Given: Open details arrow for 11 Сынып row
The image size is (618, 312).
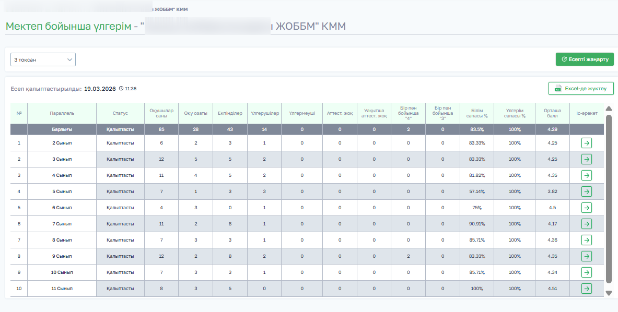Looking at the screenshot, I should click(587, 289).
